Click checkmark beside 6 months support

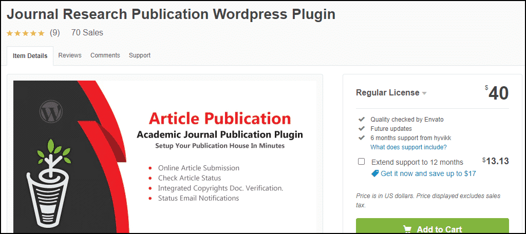(362, 138)
